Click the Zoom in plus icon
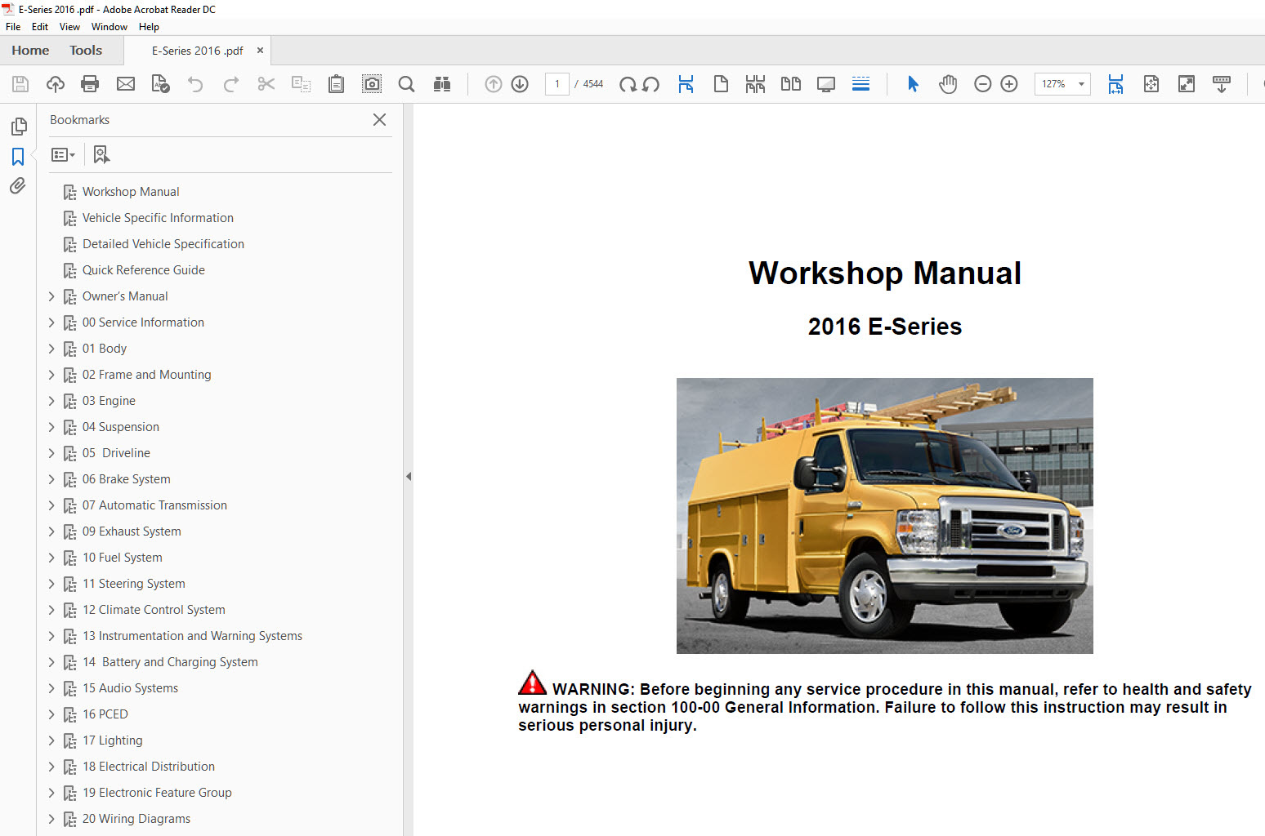1265x836 pixels. pyautogui.click(x=1009, y=84)
